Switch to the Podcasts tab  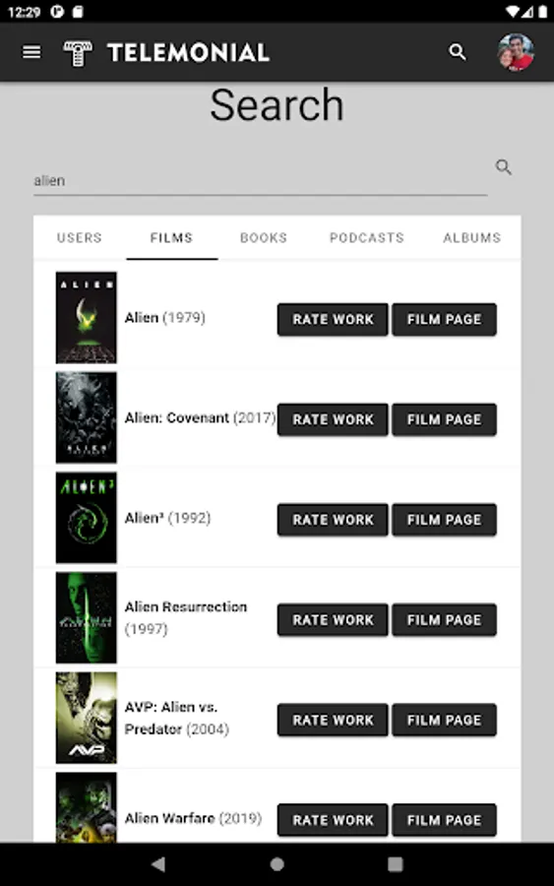coord(367,238)
